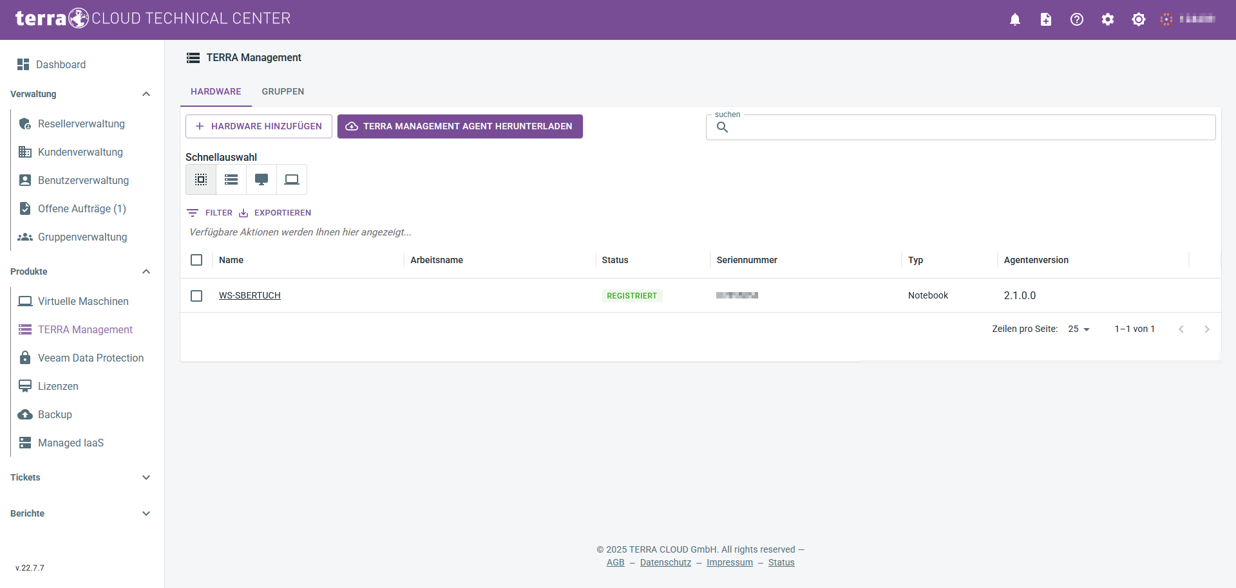Viewport: 1236px width, 588px height.
Task: Select notebook quick filter icon
Action: (x=292, y=179)
